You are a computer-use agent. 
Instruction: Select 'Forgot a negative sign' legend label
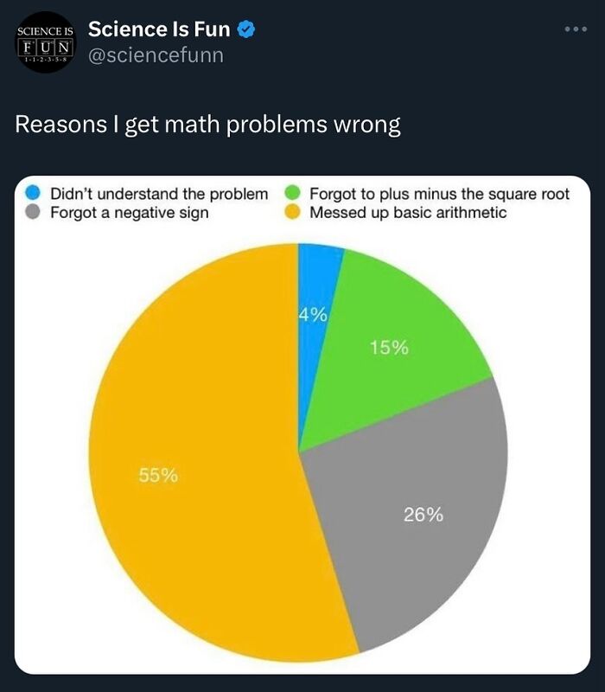tap(130, 212)
